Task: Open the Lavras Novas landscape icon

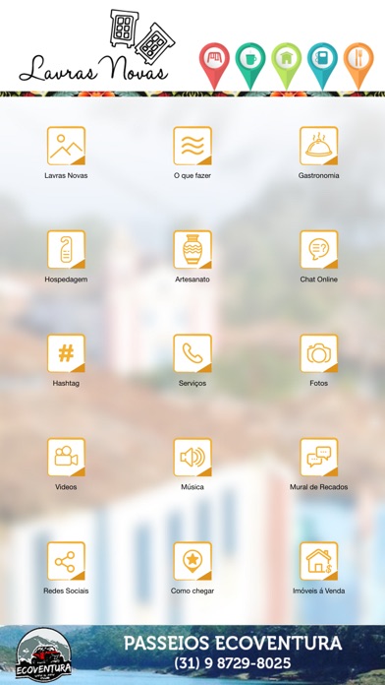Action: pyautogui.click(x=66, y=146)
